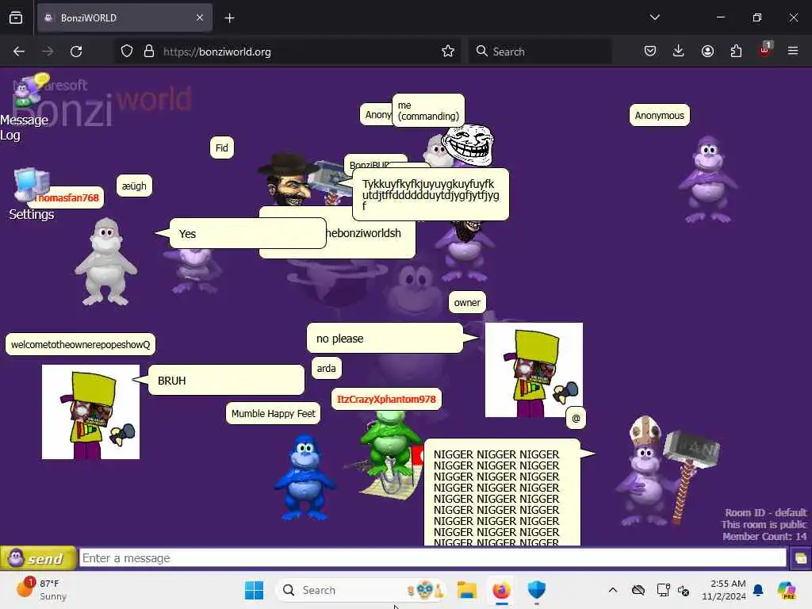This screenshot has height=609, width=812.
Task: Click the 'BRUH' speech bubble
Action: 226,381
